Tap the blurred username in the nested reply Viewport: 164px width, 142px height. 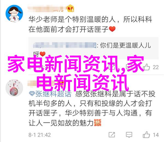click(x=65, y=45)
